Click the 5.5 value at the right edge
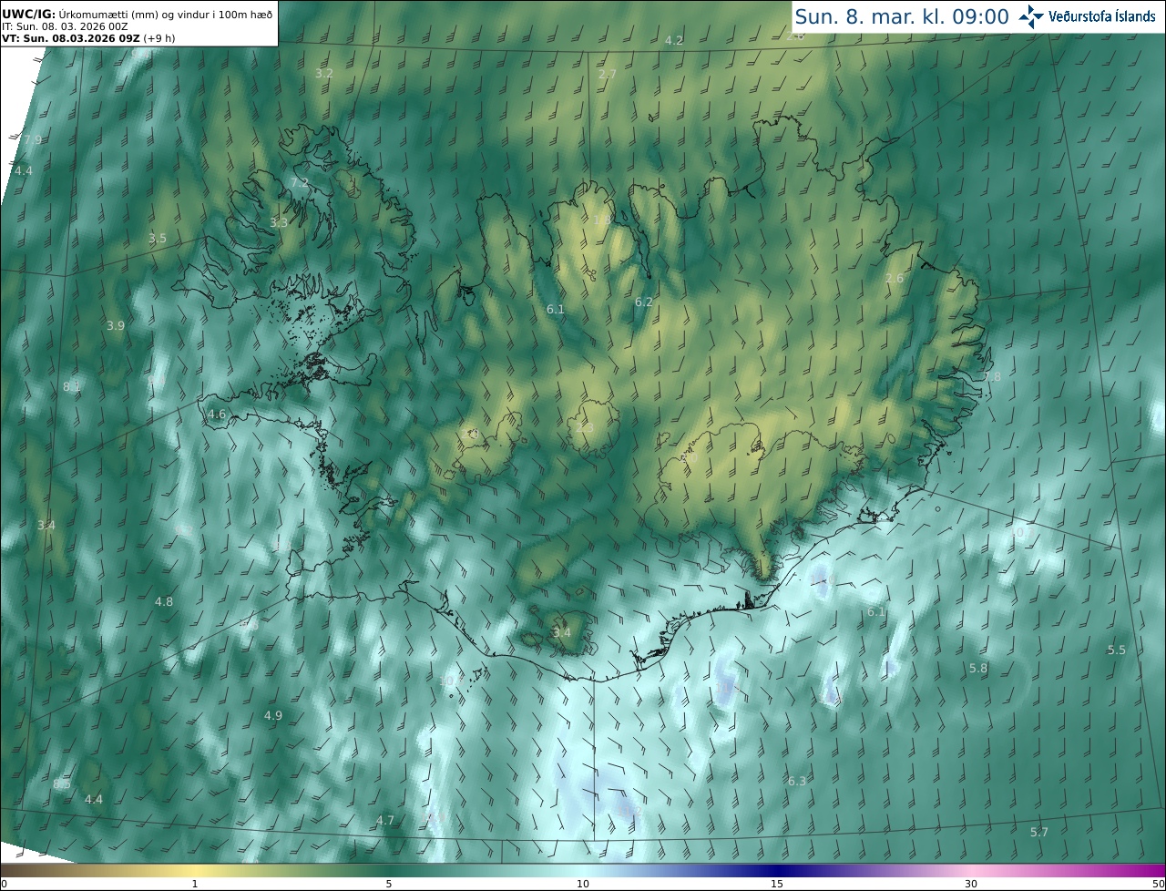The height and width of the screenshot is (891, 1166). (1117, 650)
